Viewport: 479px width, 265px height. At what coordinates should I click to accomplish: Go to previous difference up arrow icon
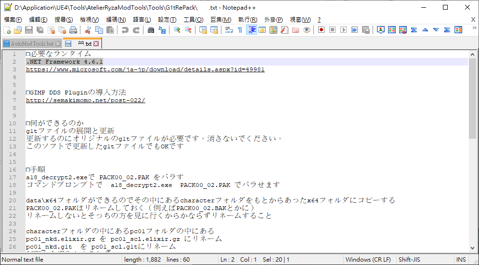tap(425, 30)
